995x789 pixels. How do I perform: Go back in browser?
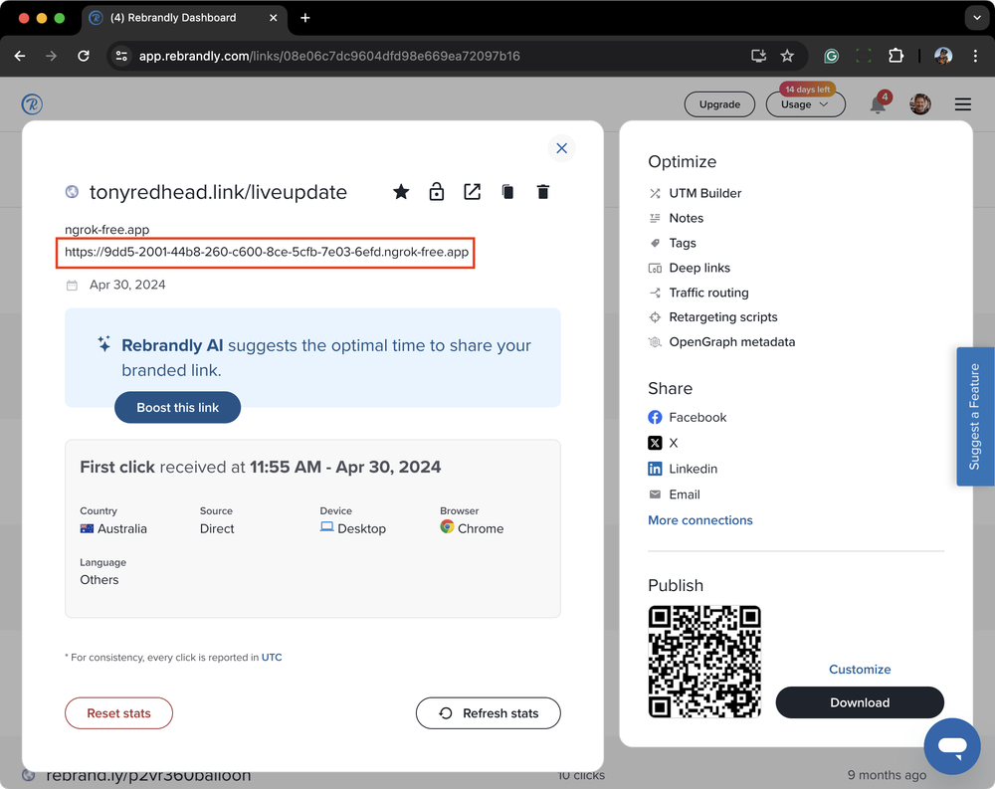20,56
